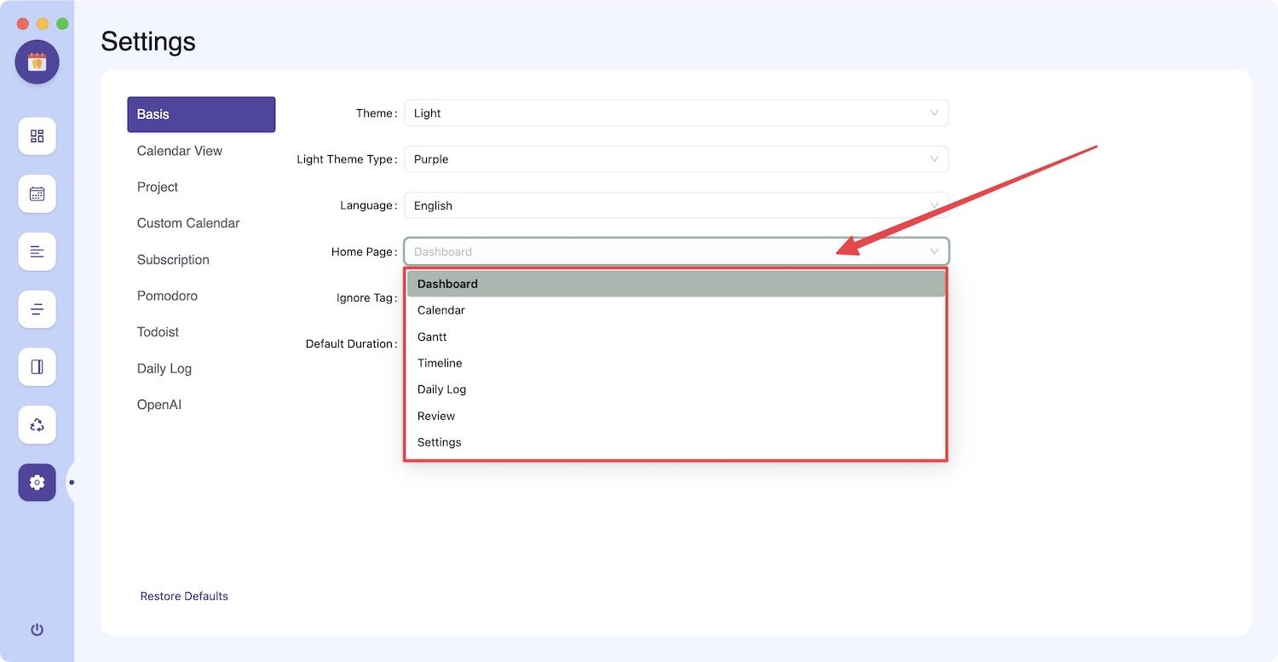Open the Pomodoro settings tab
Viewport: 1278px width, 662px height.
click(x=167, y=296)
